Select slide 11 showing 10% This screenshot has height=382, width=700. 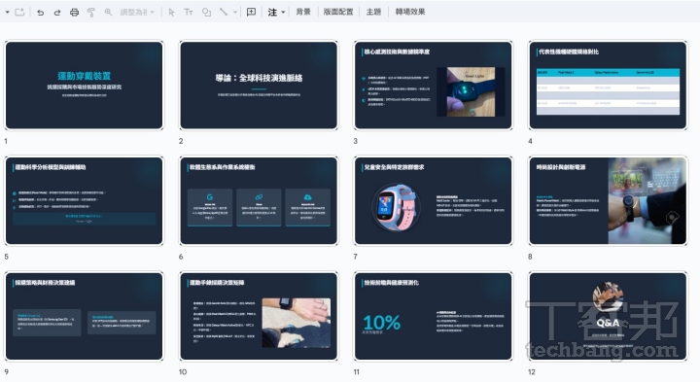tap(433, 317)
